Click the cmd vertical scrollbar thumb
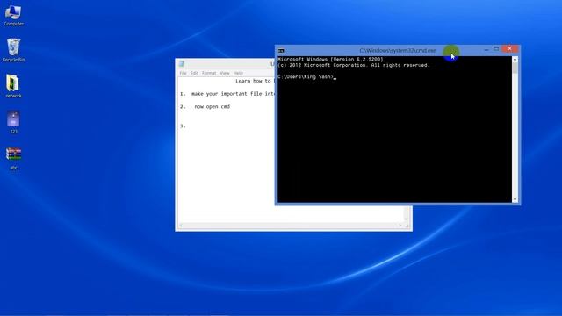Image resolution: width=562 pixels, height=316 pixels. click(x=515, y=68)
